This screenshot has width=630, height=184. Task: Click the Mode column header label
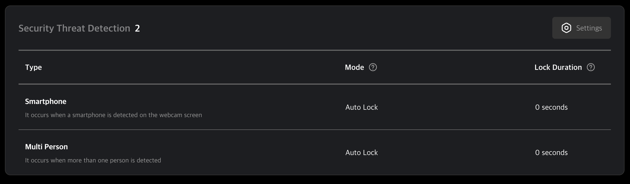(x=354, y=67)
